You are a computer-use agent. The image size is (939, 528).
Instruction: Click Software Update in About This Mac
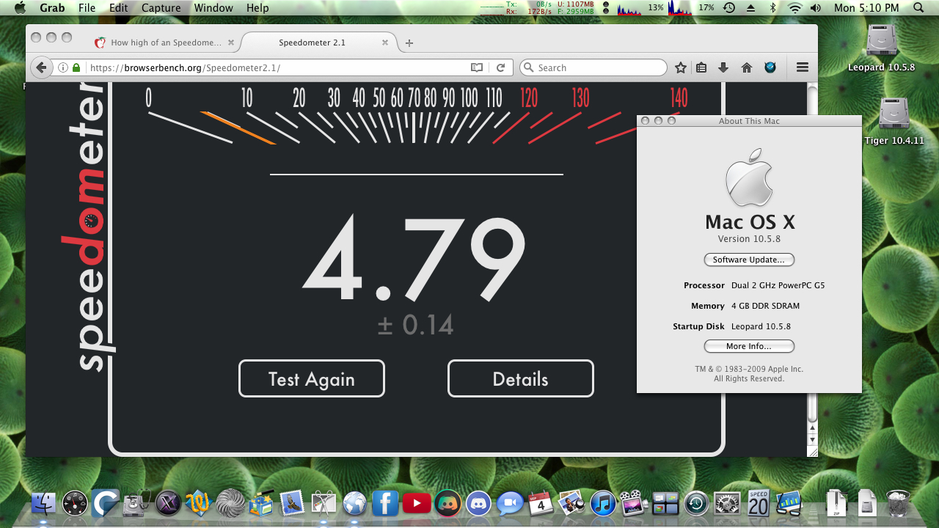749,260
